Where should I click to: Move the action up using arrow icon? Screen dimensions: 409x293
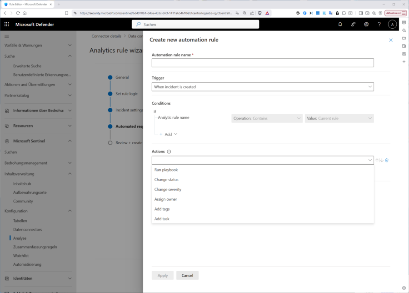tap(377, 160)
